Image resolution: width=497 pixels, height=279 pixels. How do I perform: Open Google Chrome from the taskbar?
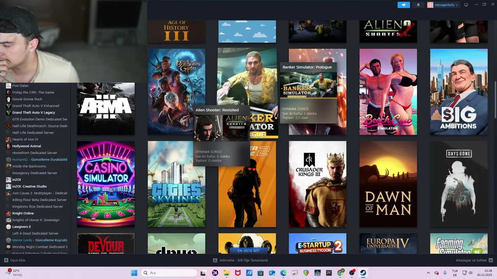coord(341,273)
